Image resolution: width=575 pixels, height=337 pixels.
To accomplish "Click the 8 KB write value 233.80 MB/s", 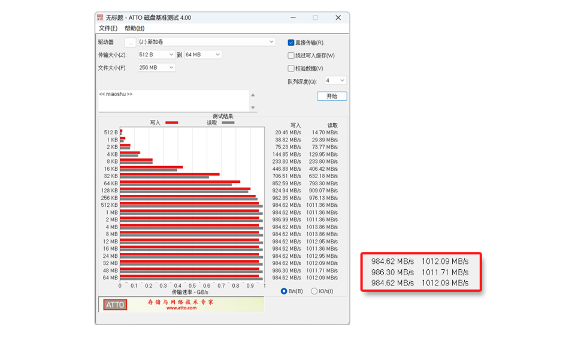I will point(286,161).
